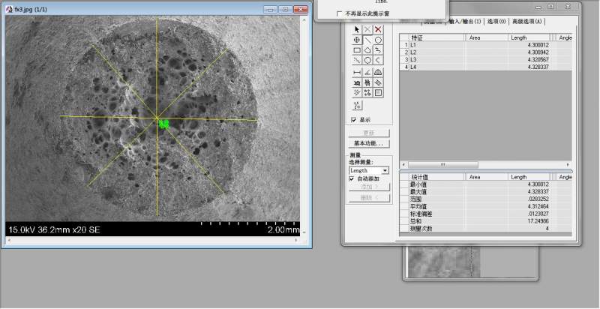This screenshot has height=309, width=600.
Task: Click the 标准偏差 statistics row
Action: (486, 214)
